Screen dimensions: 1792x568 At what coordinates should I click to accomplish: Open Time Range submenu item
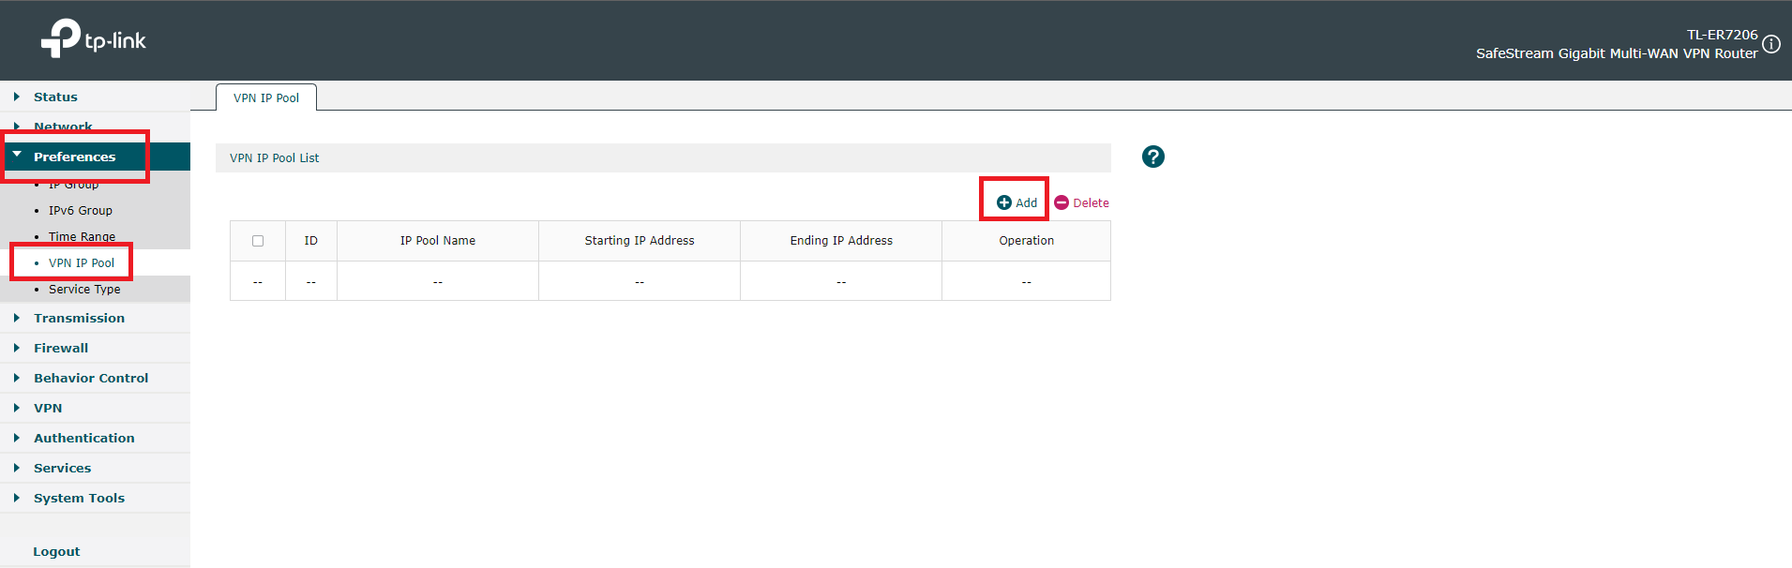[x=82, y=237]
